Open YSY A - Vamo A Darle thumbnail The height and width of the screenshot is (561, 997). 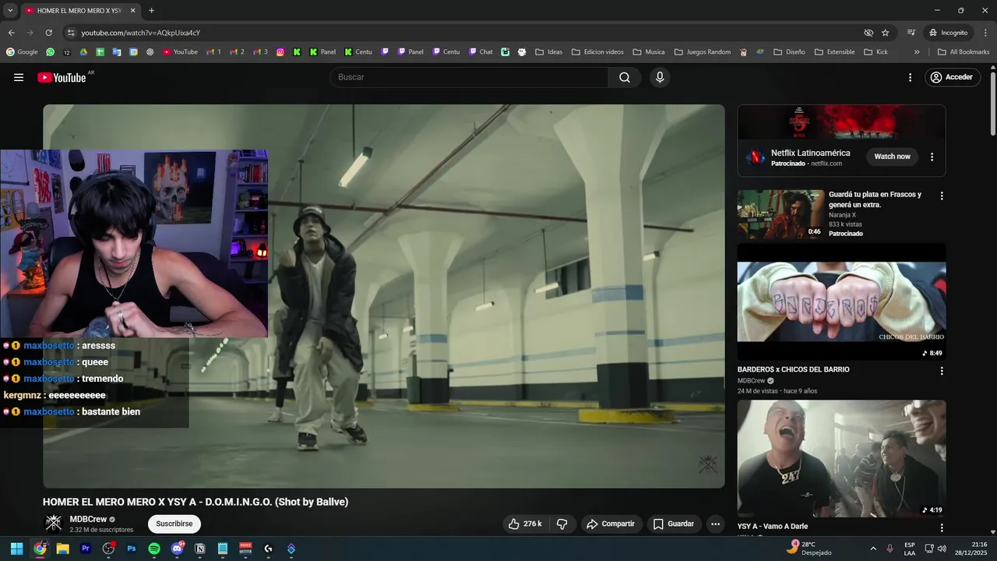coord(841,458)
